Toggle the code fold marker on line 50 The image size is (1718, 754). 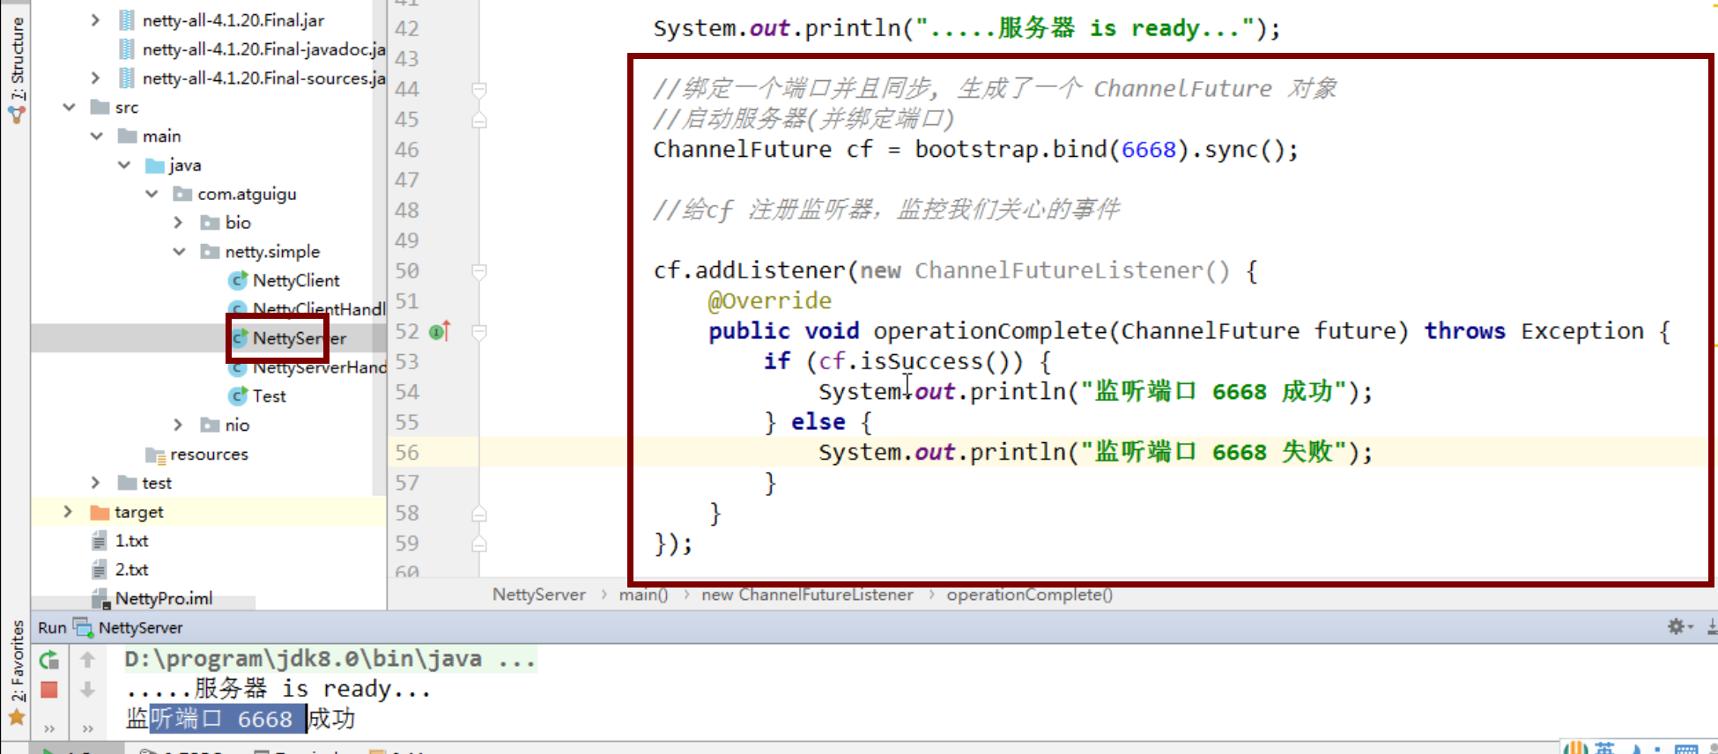[x=479, y=271]
